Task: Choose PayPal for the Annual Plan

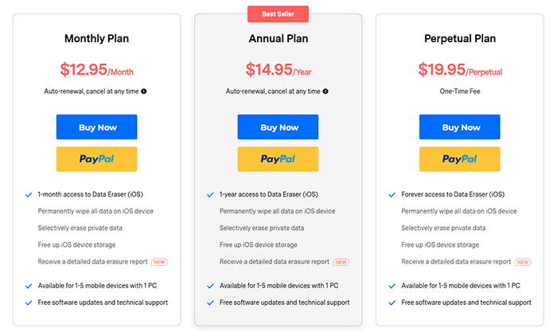Action: (278, 159)
